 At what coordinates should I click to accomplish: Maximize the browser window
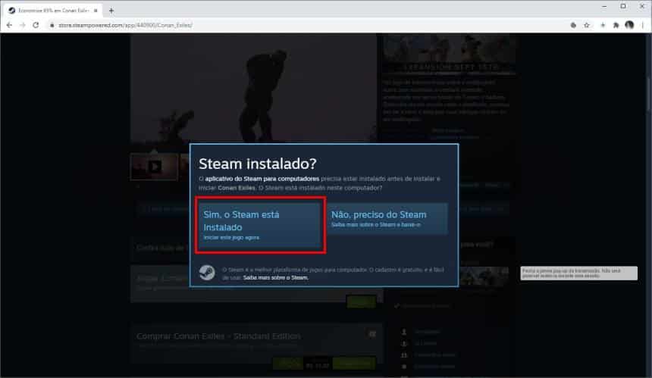[x=623, y=6]
